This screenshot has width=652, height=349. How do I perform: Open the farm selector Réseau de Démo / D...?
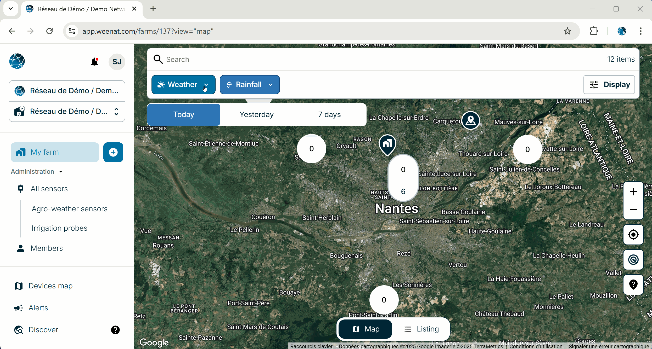[x=67, y=112]
